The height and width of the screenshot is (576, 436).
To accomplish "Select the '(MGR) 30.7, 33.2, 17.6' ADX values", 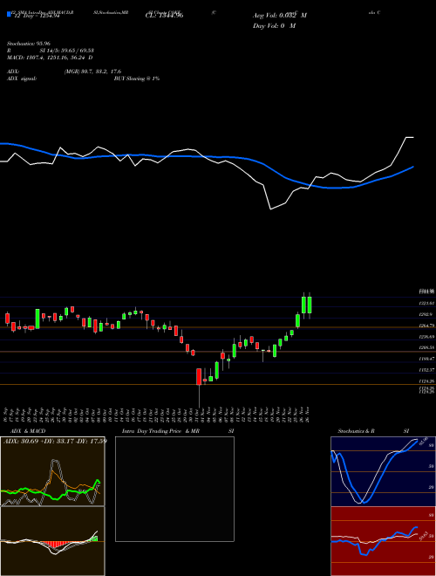I will [x=92, y=72].
